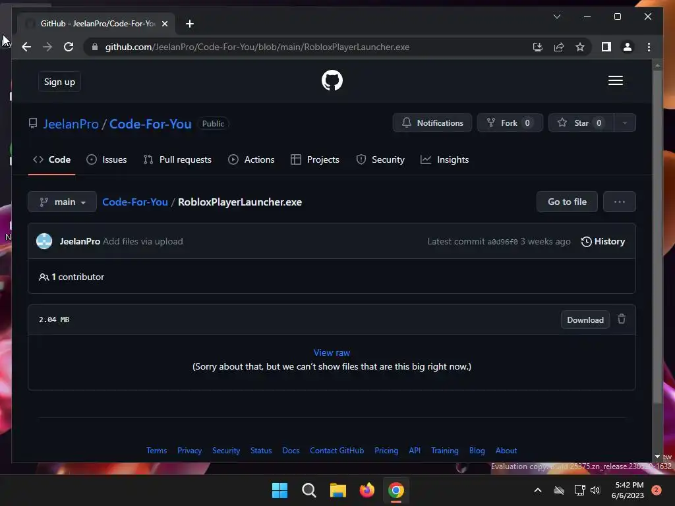Image resolution: width=675 pixels, height=506 pixels.
Task: Click JeelanPro commit author name
Action: [80, 241]
